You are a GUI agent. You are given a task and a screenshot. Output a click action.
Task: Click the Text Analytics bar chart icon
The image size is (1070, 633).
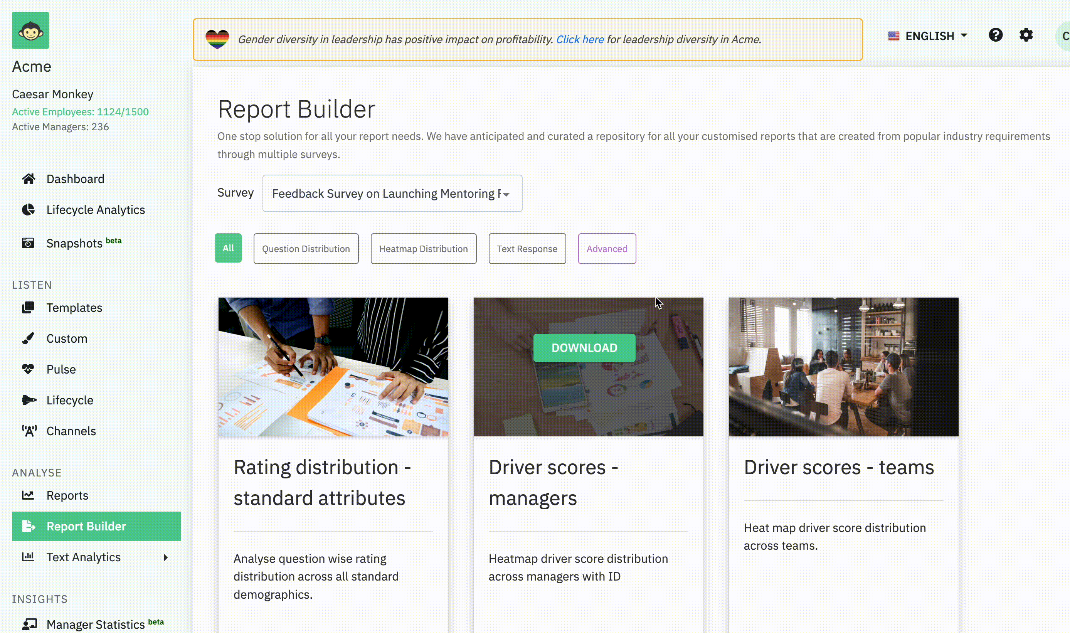[28, 557]
